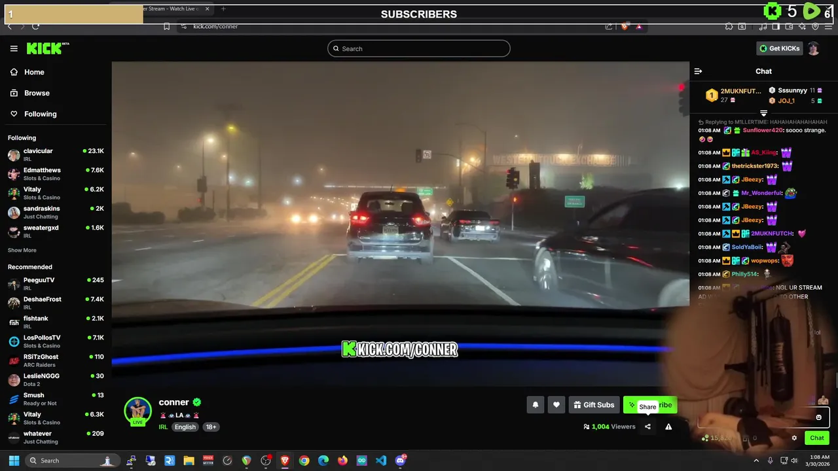Open the user profile avatar menu
Image resolution: width=838 pixels, height=471 pixels.
[x=813, y=48]
